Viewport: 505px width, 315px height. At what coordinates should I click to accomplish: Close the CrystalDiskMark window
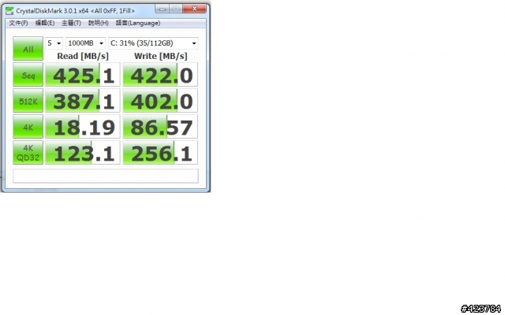[x=194, y=9]
